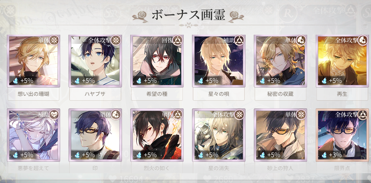Click the attribute icon on 想い出の珊瑚 card
The image size is (371, 183).
click(54, 40)
